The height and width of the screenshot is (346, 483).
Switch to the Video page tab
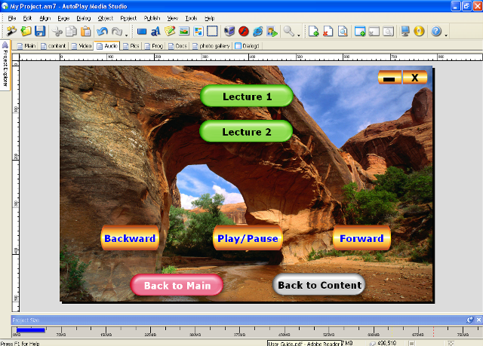(82, 45)
